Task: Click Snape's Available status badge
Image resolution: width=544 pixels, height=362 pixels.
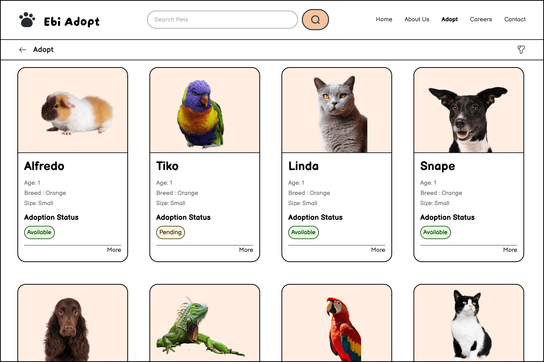Action: pos(436,232)
